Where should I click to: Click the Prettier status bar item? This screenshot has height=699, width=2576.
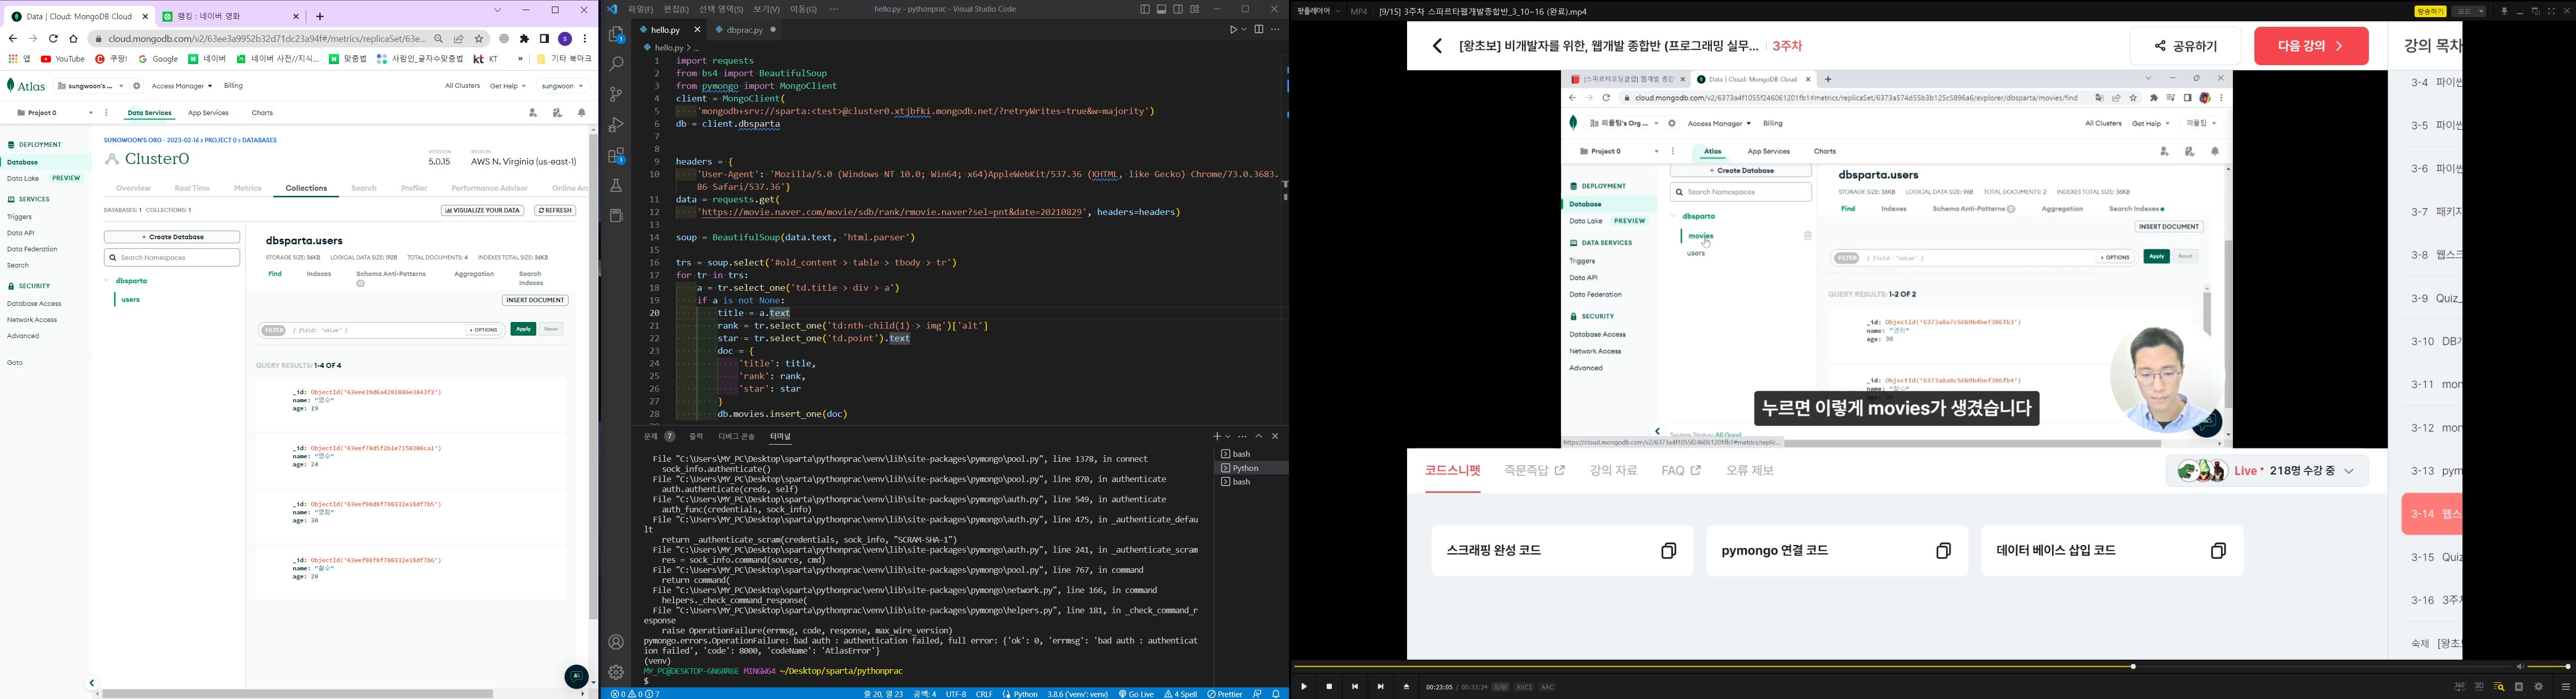[x=1225, y=694]
